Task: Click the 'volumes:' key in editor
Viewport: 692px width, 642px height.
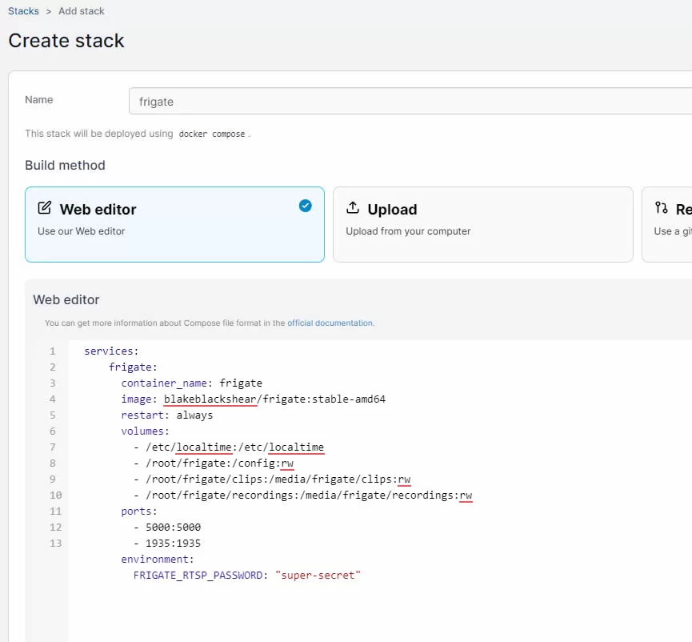Action: click(x=145, y=431)
